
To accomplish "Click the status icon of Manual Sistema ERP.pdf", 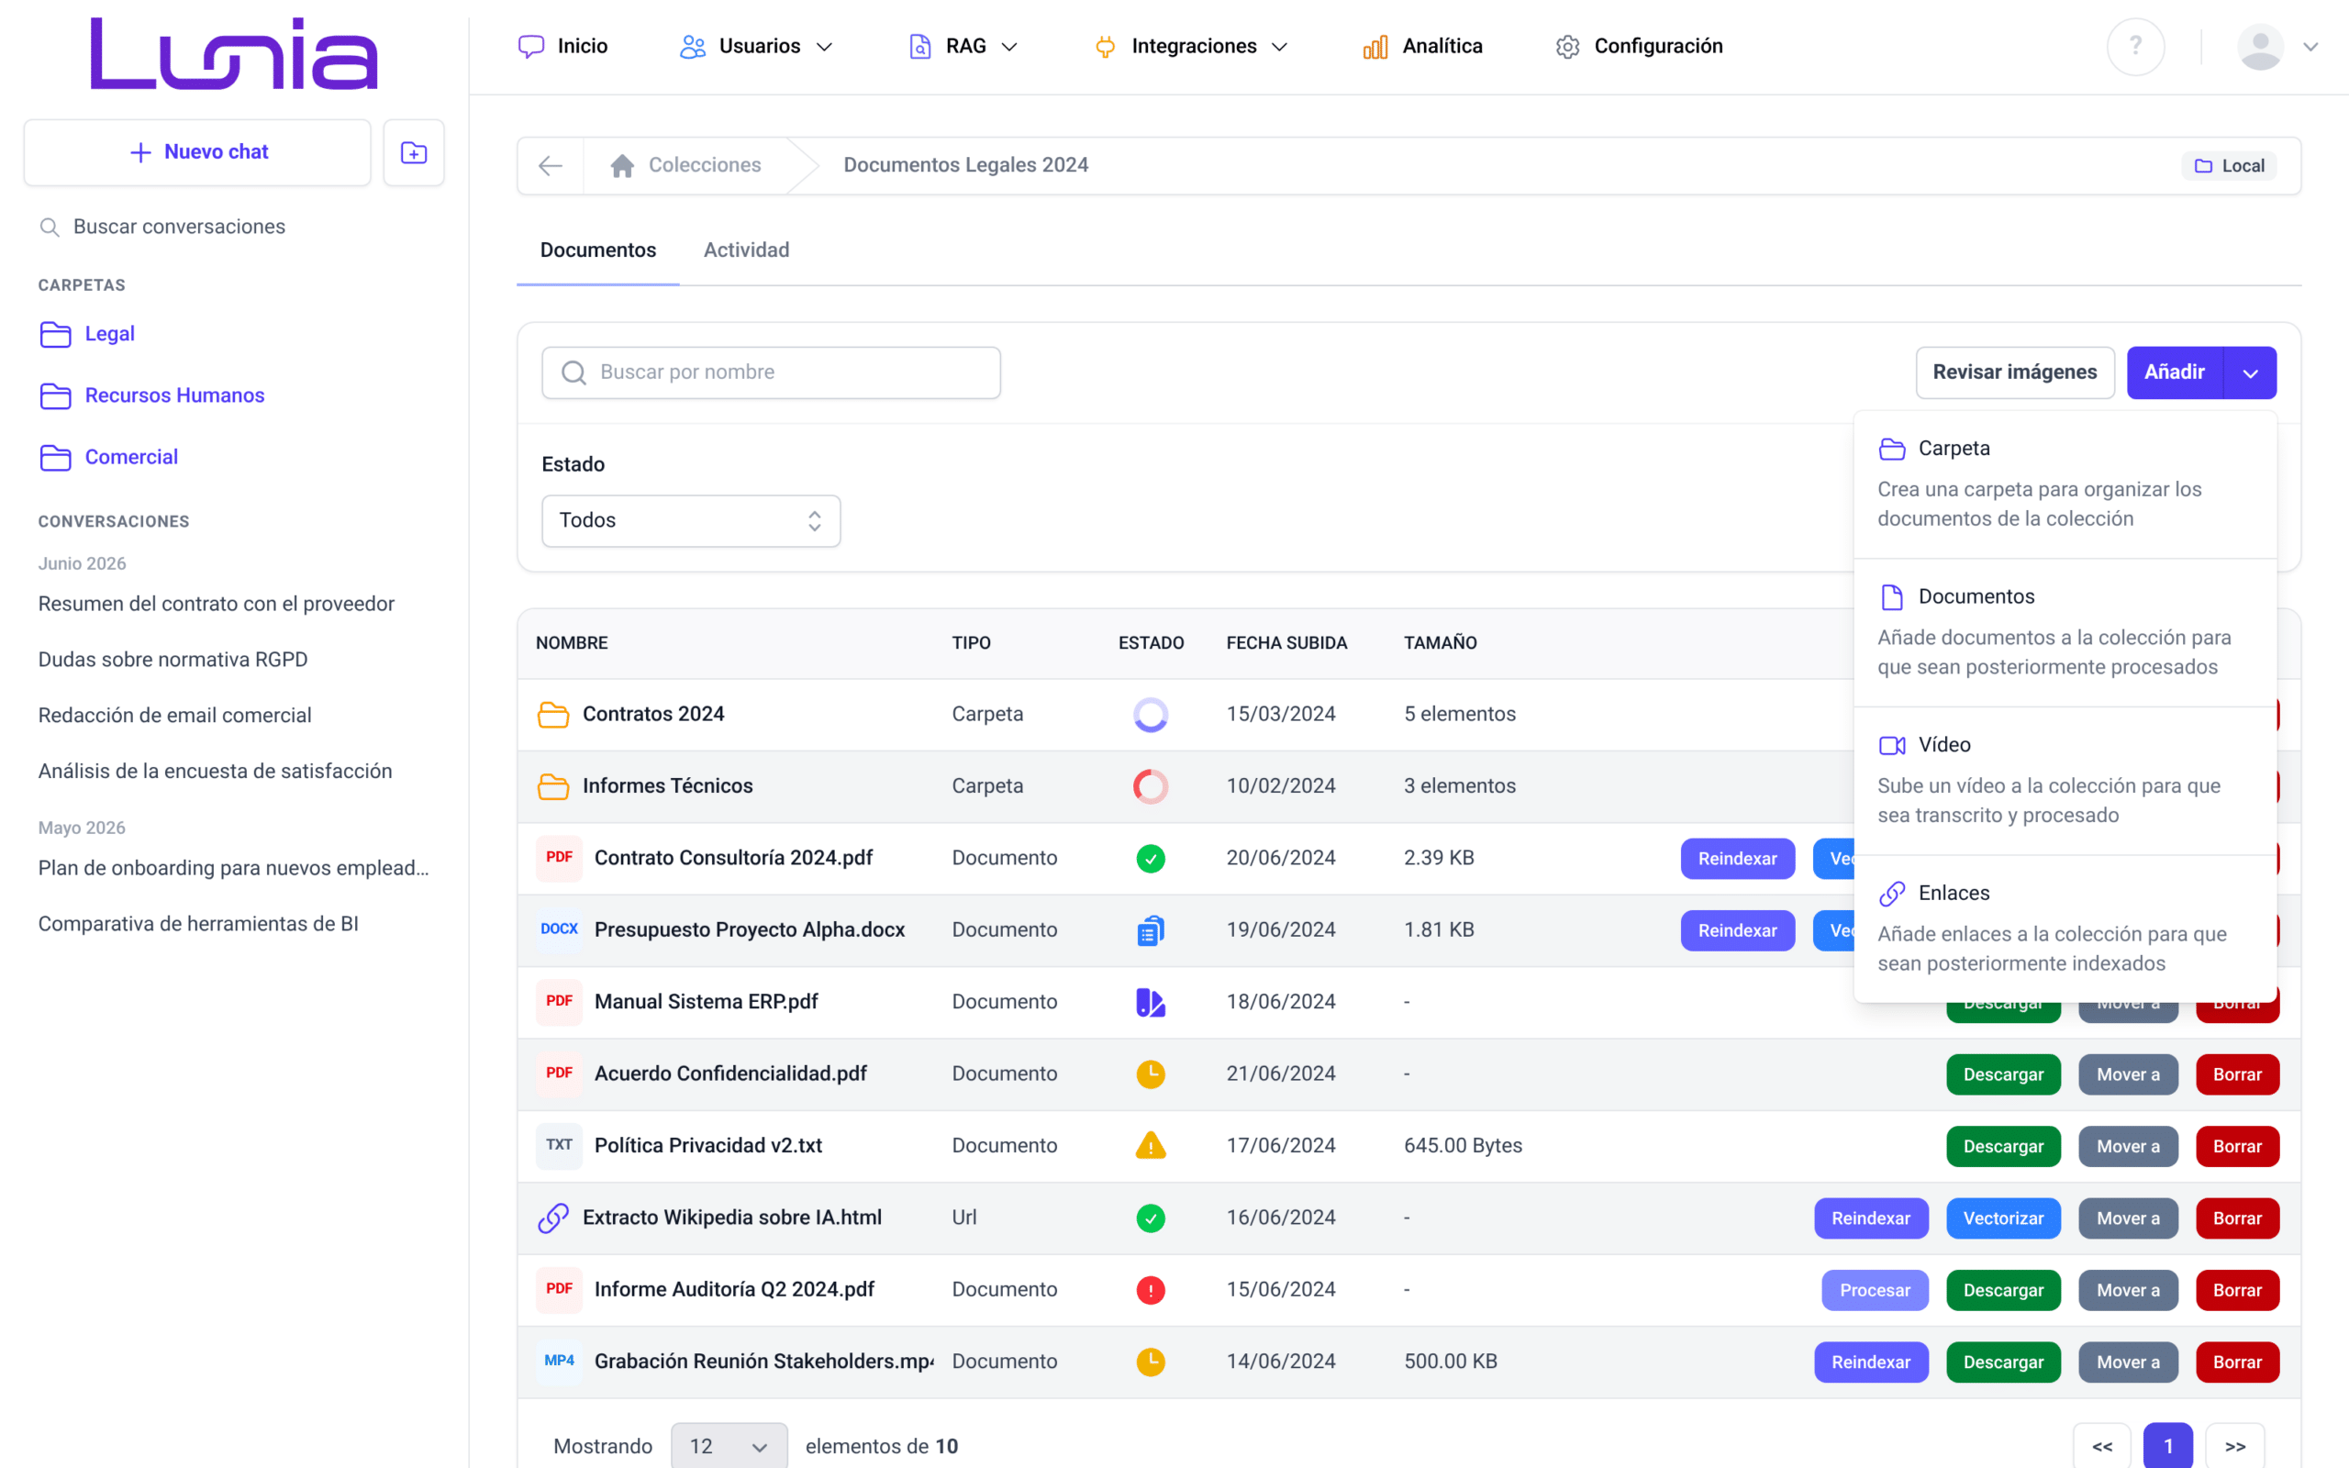I will point(1151,1002).
